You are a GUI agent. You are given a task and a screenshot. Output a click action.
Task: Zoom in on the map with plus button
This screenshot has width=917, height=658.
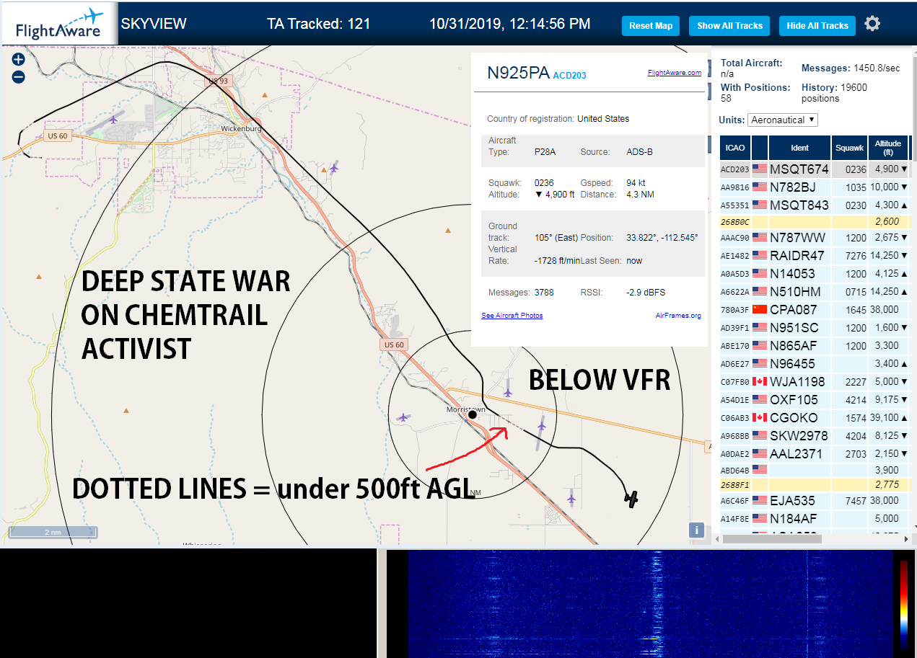pyautogui.click(x=18, y=59)
